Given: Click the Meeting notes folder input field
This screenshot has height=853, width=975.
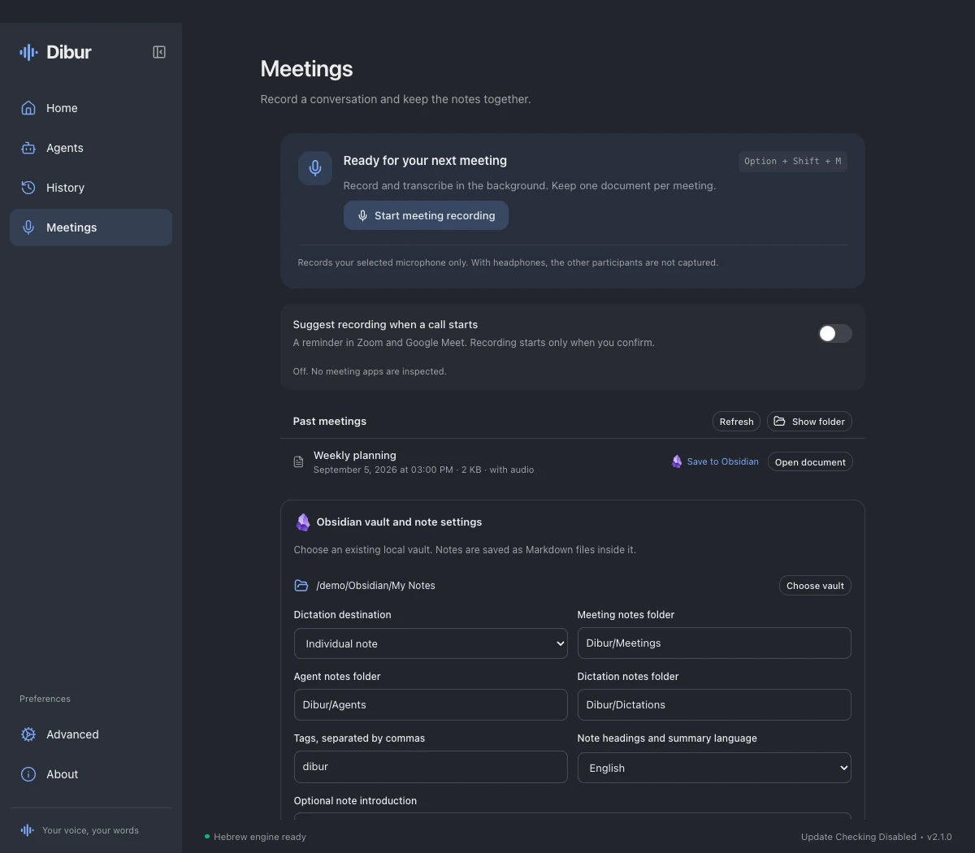Looking at the screenshot, I should [714, 643].
